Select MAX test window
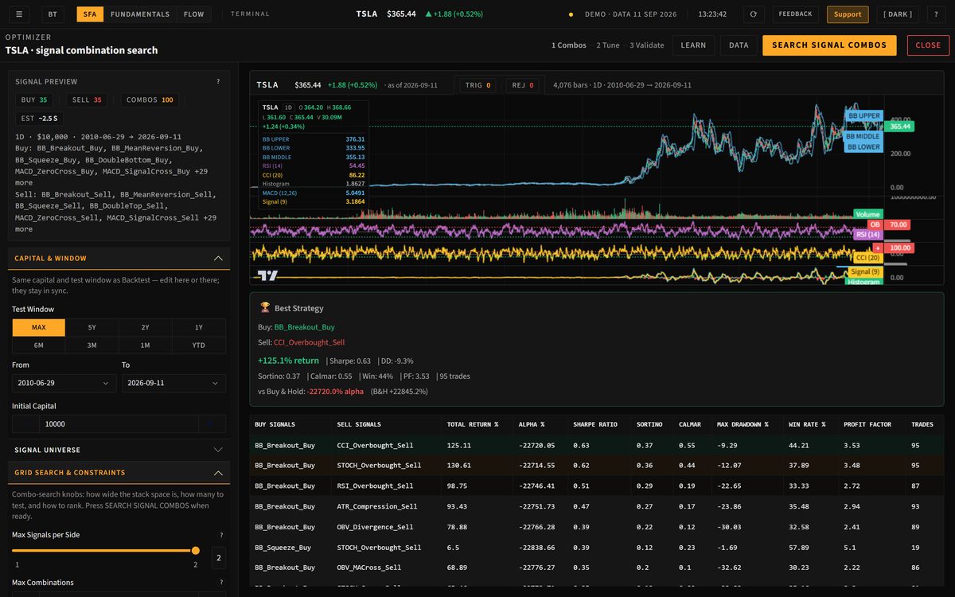 pos(39,327)
